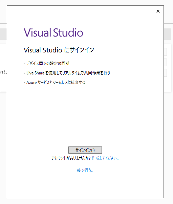This screenshot has width=173, height=204.
Task: Select the 'Visual Studio にサインイン' heading
Action: coord(59,50)
